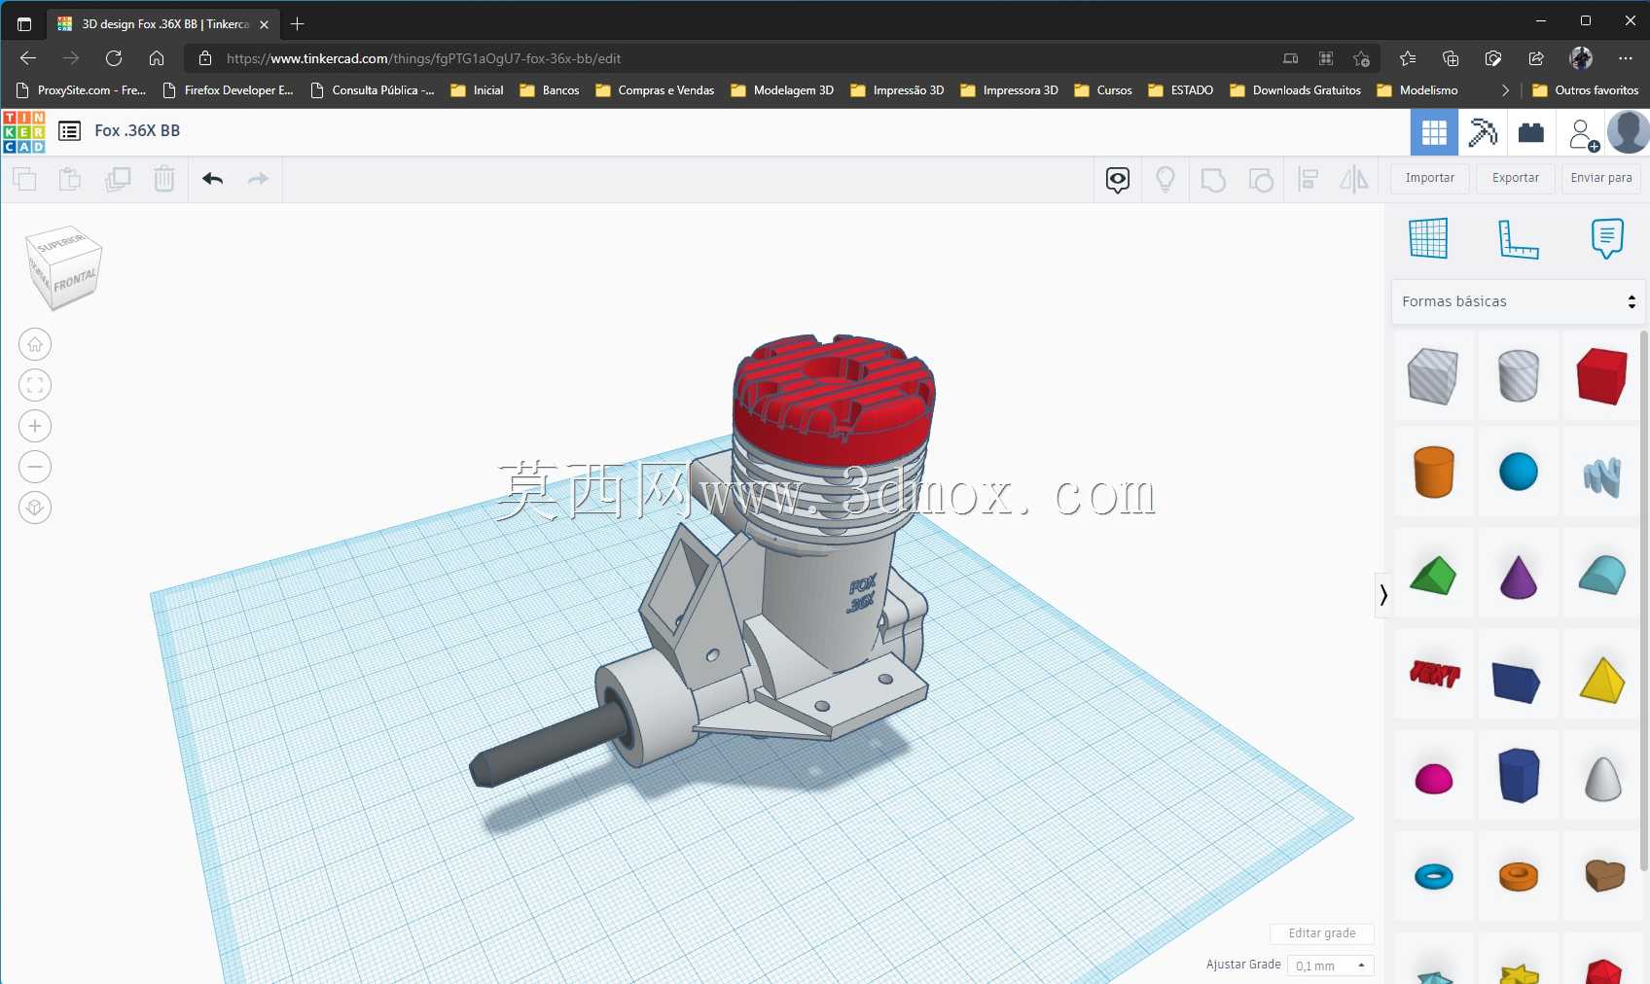
Task: Select the orange Cylinder shape
Action: pyautogui.click(x=1433, y=472)
